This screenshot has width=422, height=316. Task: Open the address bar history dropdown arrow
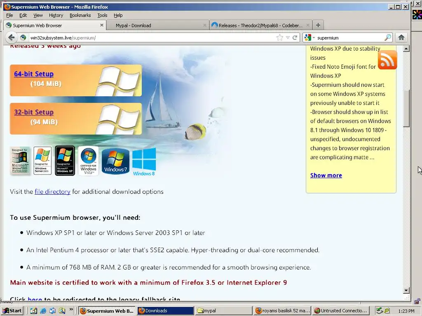coord(288,37)
